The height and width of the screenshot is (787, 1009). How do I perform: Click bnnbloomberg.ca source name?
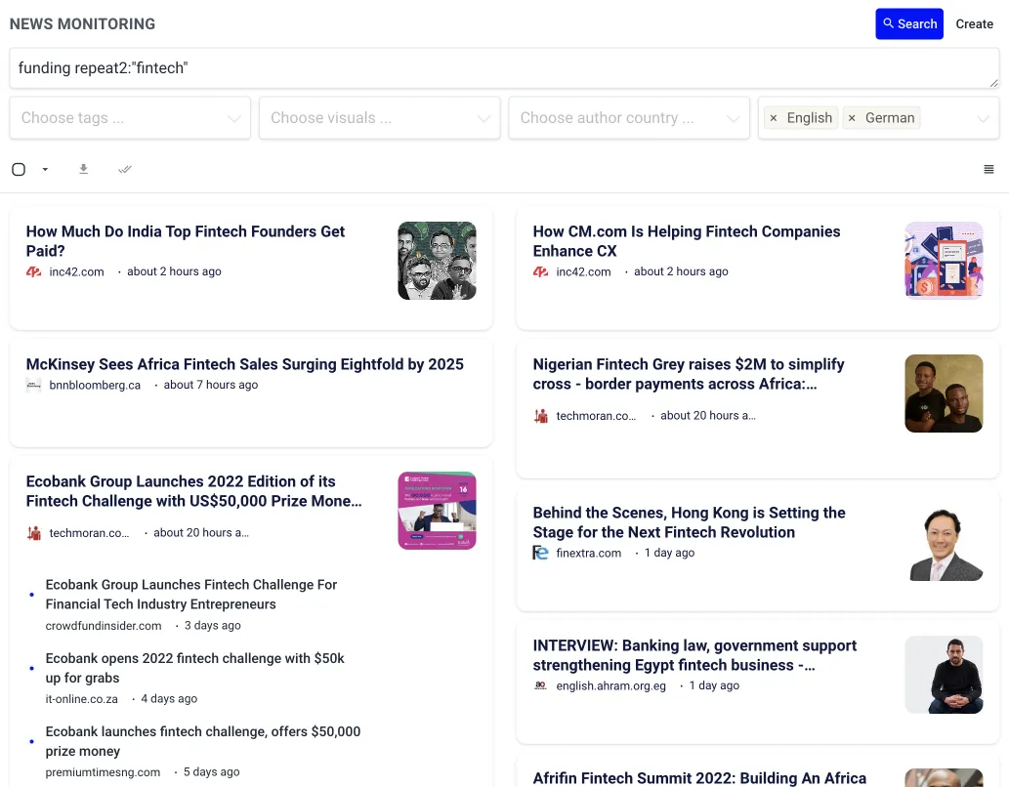click(x=95, y=386)
